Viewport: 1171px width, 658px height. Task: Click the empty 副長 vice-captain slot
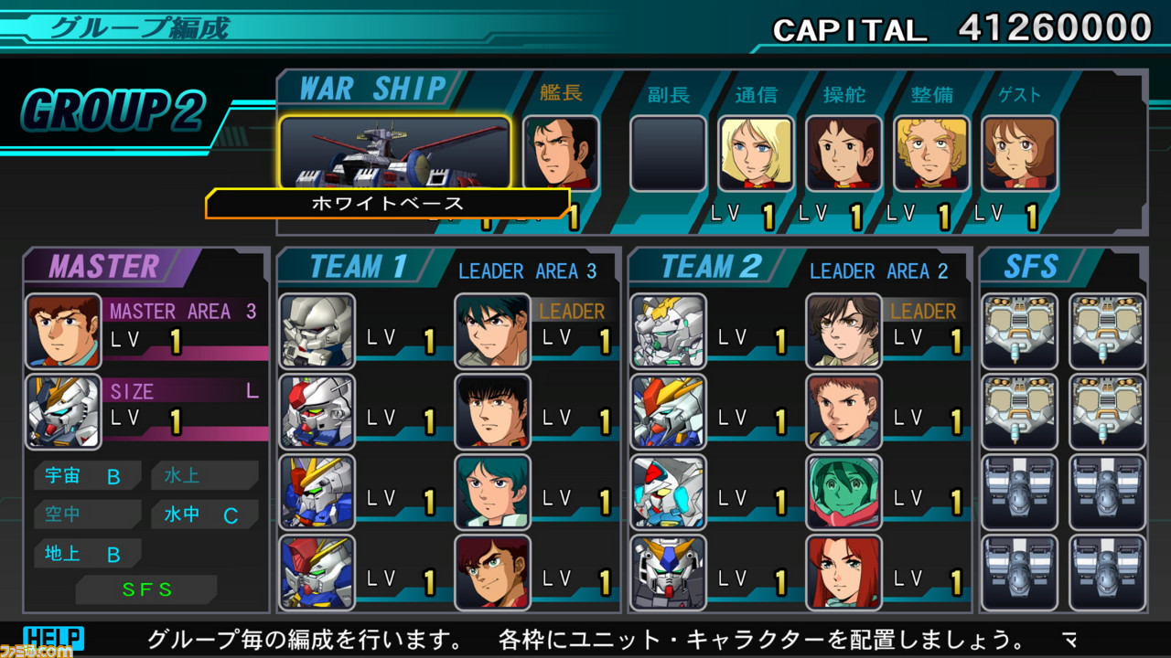click(x=668, y=154)
